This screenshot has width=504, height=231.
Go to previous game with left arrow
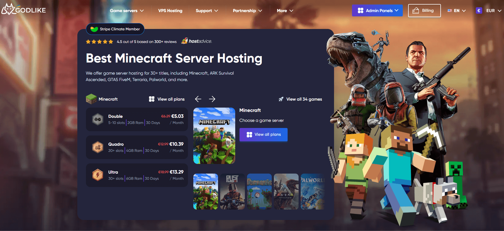(198, 99)
